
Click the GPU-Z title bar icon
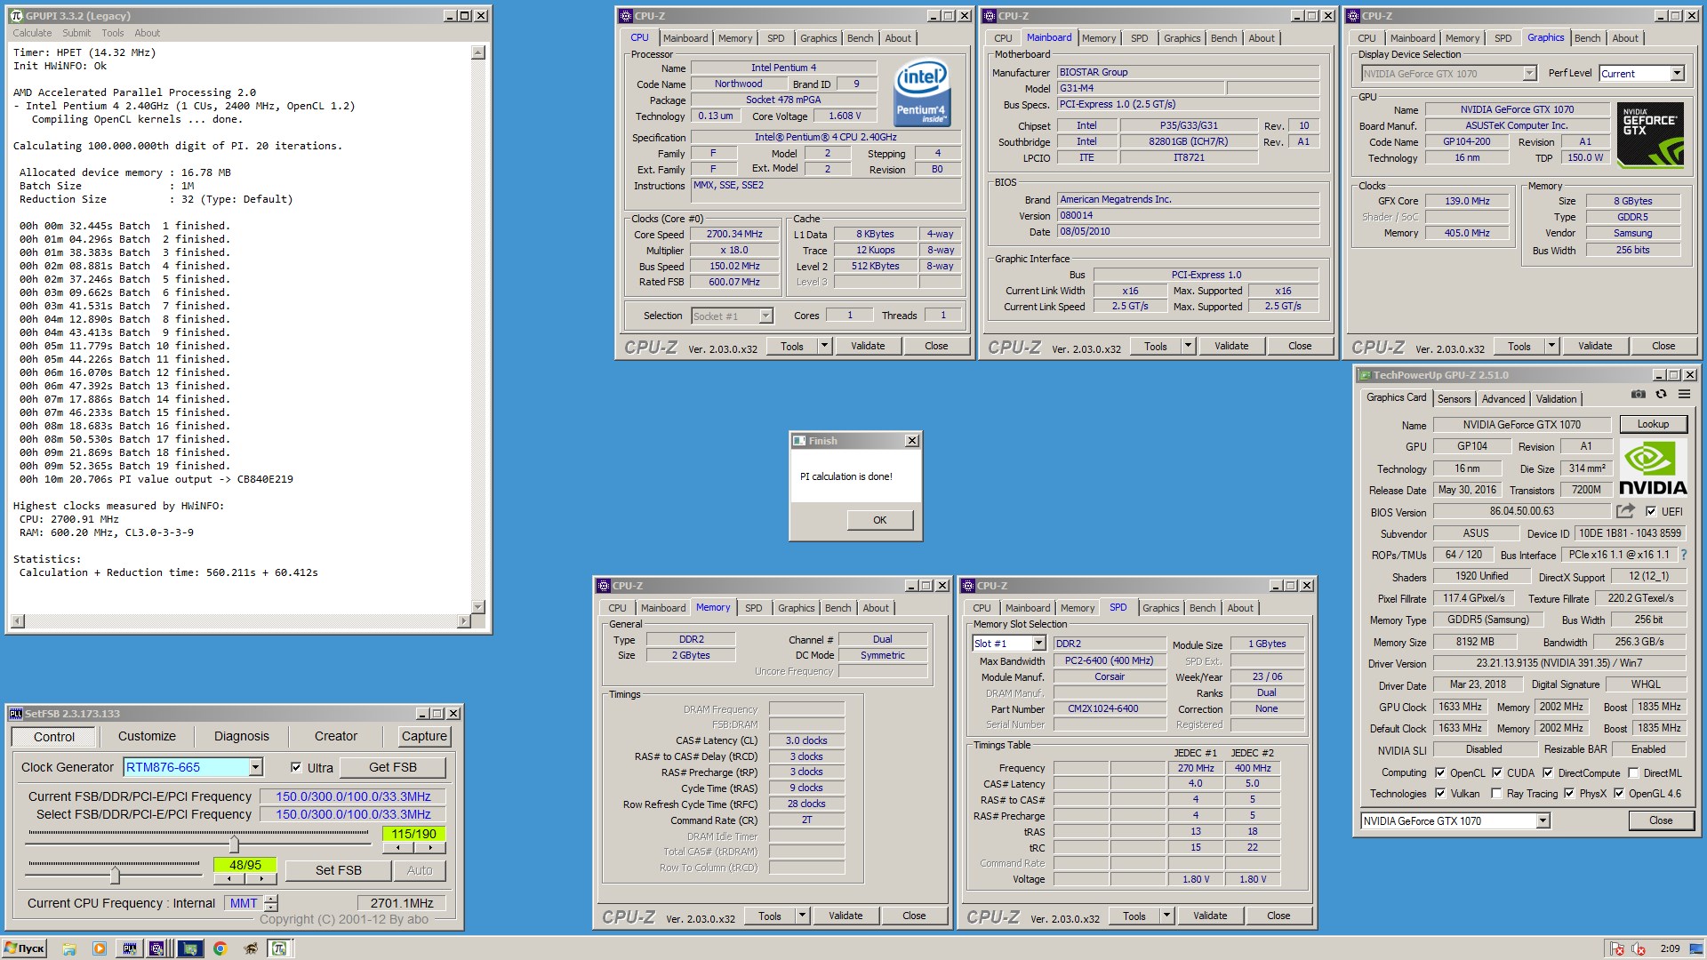tap(1365, 375)
